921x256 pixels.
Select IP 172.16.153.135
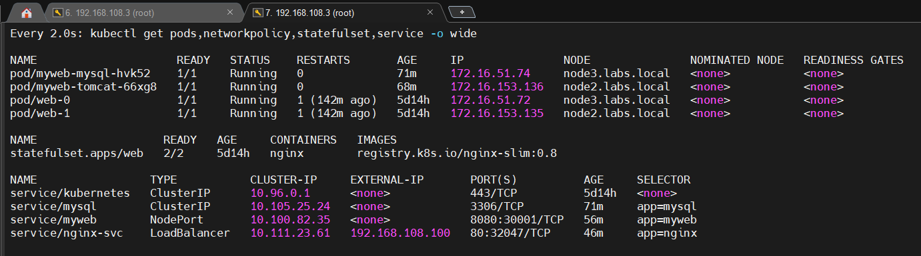[x=497, y=113]
